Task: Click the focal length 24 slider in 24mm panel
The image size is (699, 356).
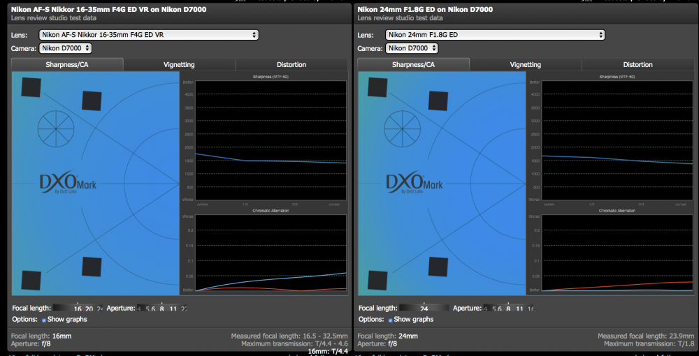Action: (424, 309)
